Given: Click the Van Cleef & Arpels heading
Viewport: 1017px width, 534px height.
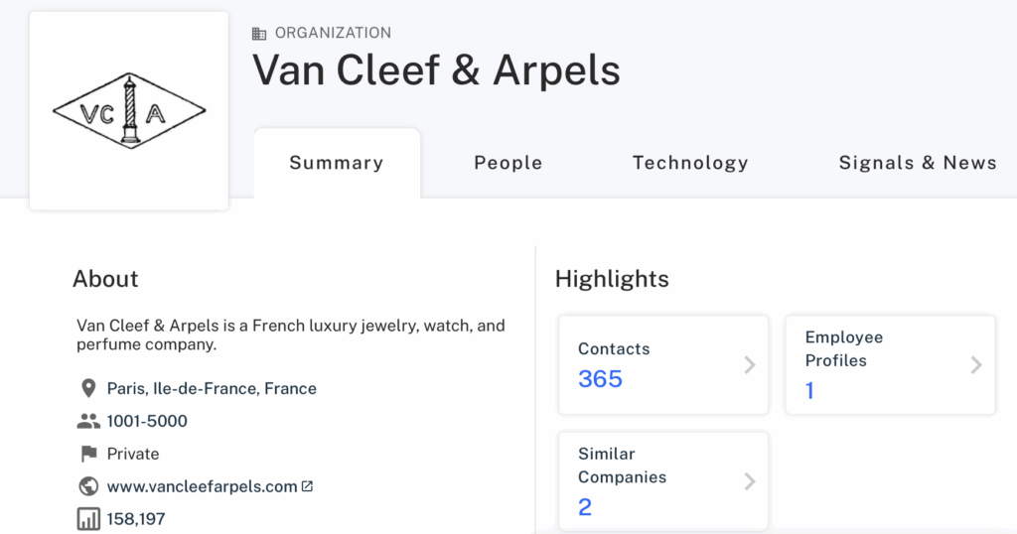Looking at the screenshot, I should (436, 70).
